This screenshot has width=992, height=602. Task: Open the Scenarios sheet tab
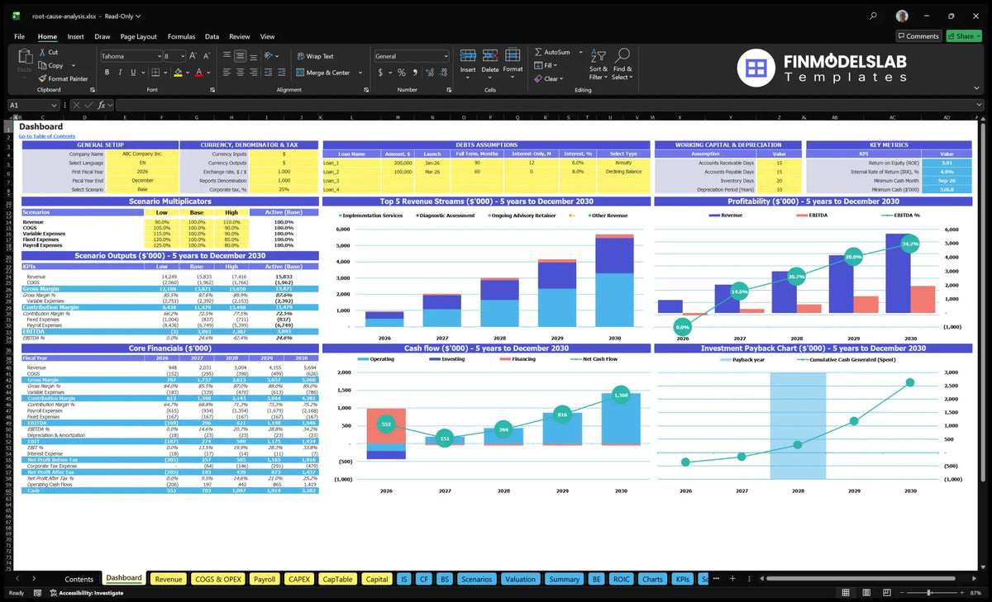pyautogui.click(x=476, y=579)
